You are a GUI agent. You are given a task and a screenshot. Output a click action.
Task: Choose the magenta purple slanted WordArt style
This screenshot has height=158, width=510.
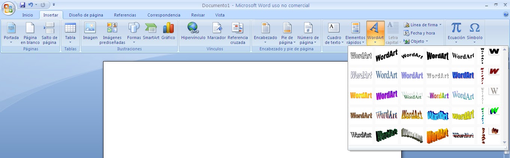tap(387, 95)
